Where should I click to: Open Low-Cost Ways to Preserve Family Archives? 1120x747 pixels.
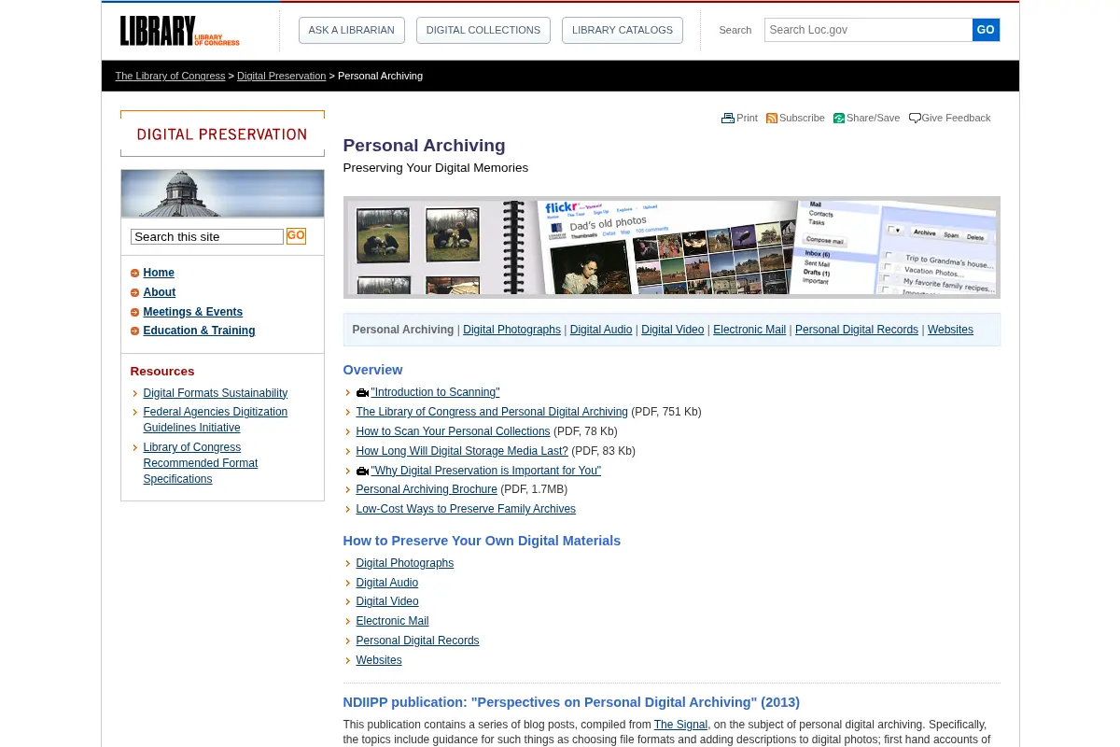(x=466, y=509)
